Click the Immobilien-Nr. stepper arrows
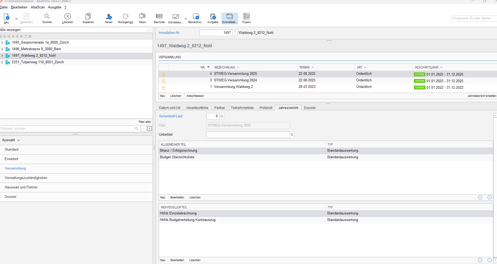The height and width of the screenshot is (264, 497). [x=235, y=33]
